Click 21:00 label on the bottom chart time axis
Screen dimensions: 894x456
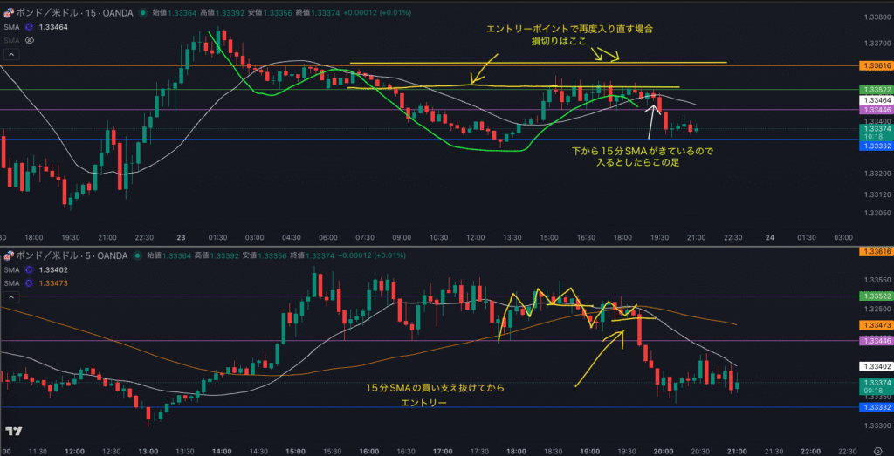(x=737, y=451)
